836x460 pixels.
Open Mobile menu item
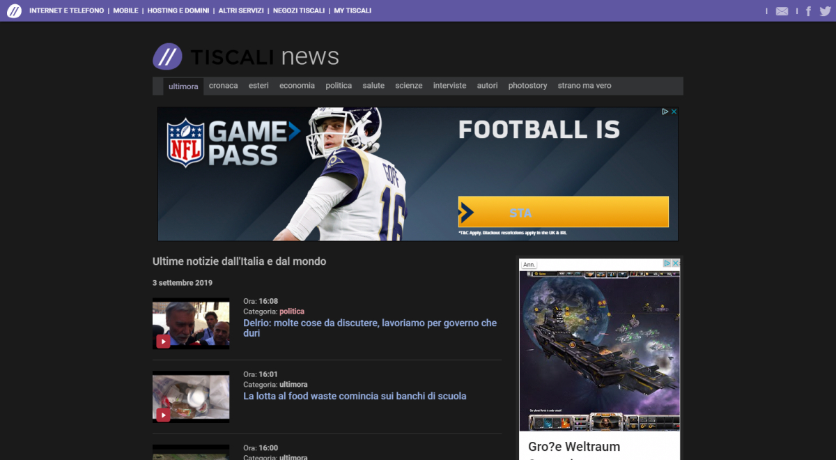click(125, 11)
